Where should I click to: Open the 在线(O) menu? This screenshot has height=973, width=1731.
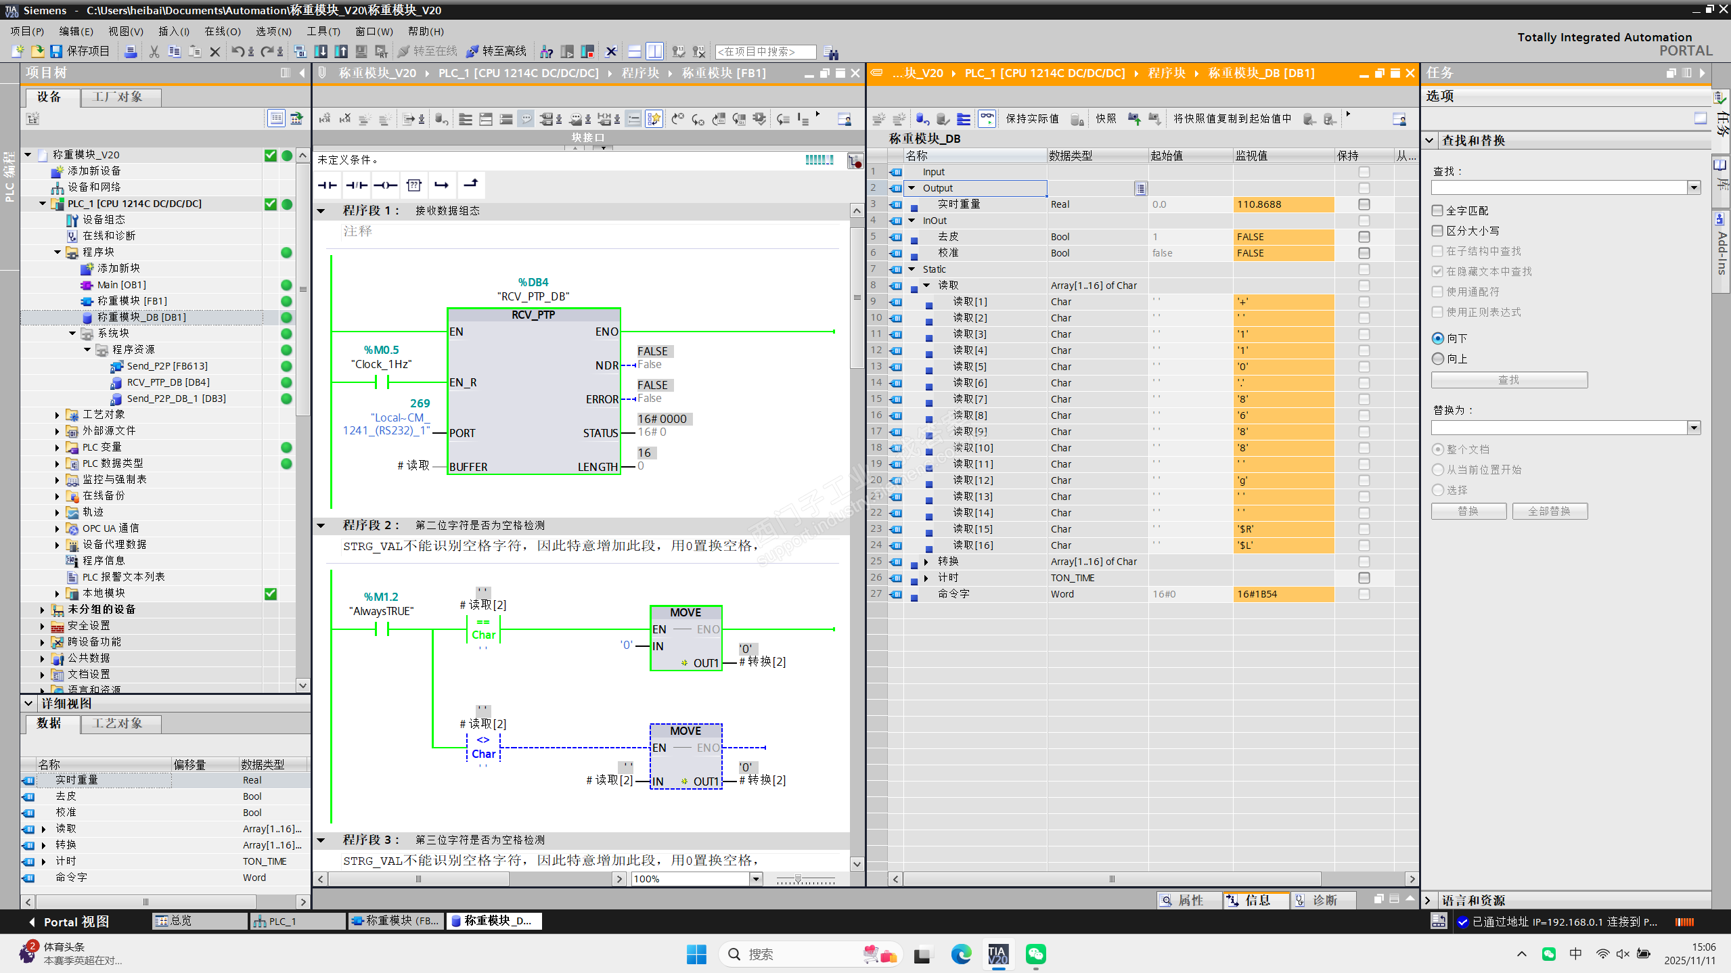point(222,31)
